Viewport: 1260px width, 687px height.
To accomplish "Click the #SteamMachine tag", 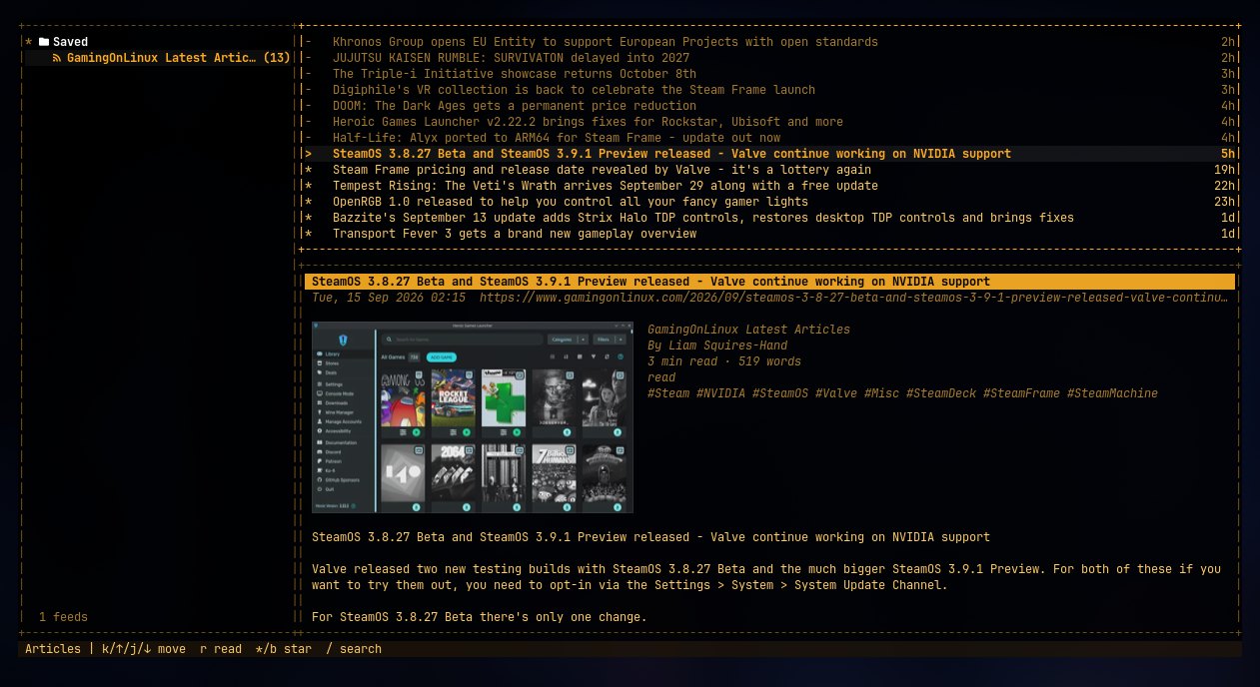I will 1112,393.
